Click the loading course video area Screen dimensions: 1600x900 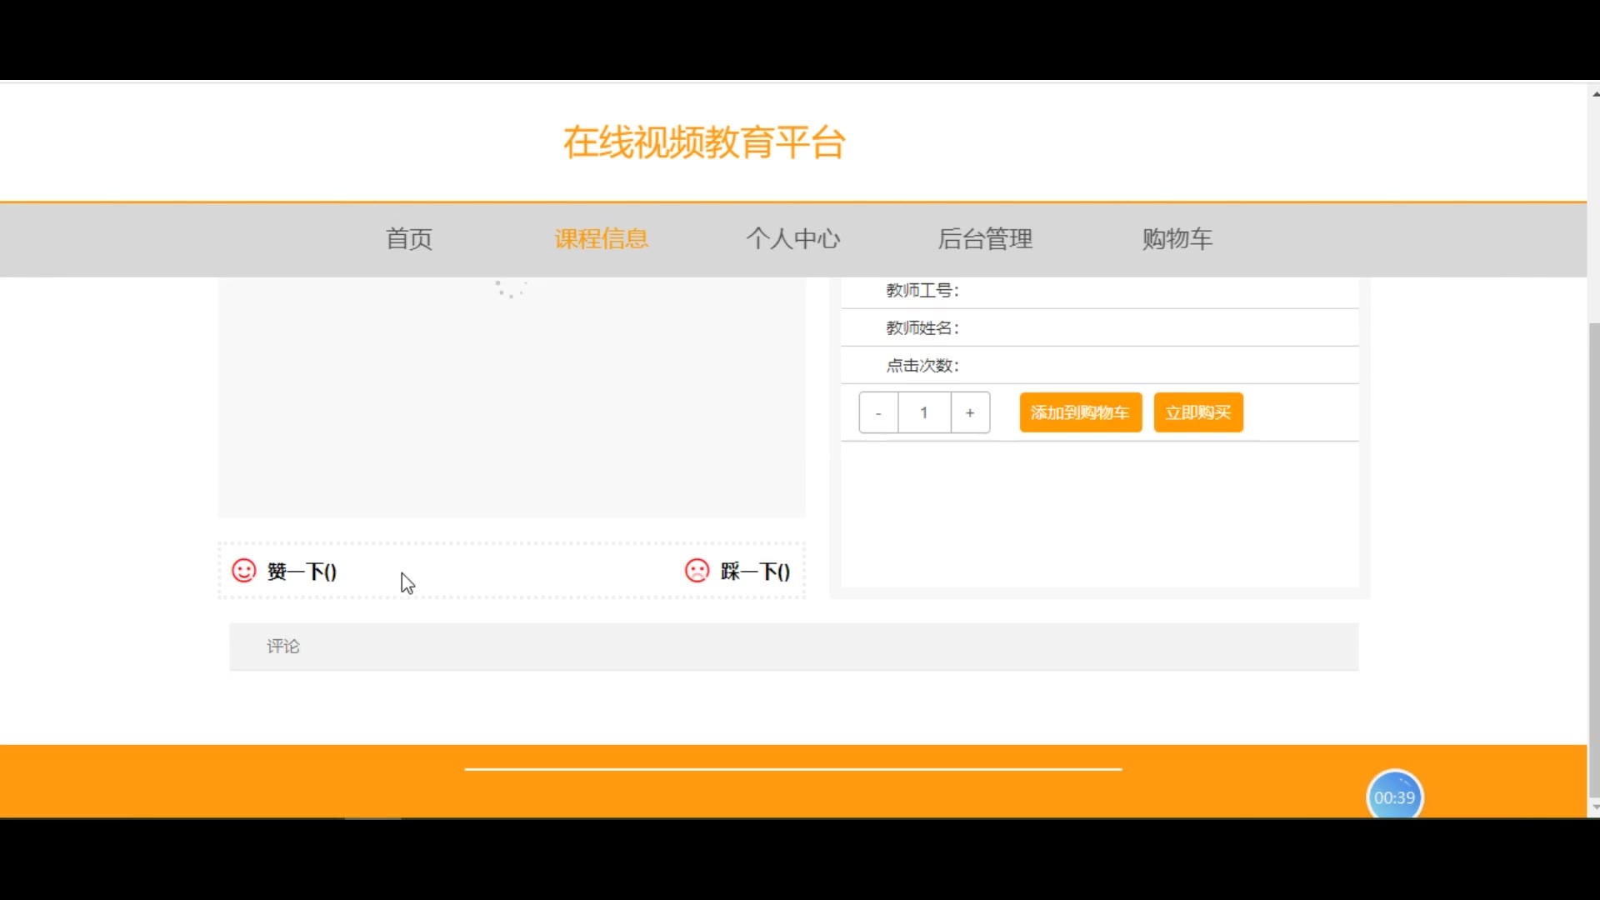pyautogui.click(x=511, y=397)
